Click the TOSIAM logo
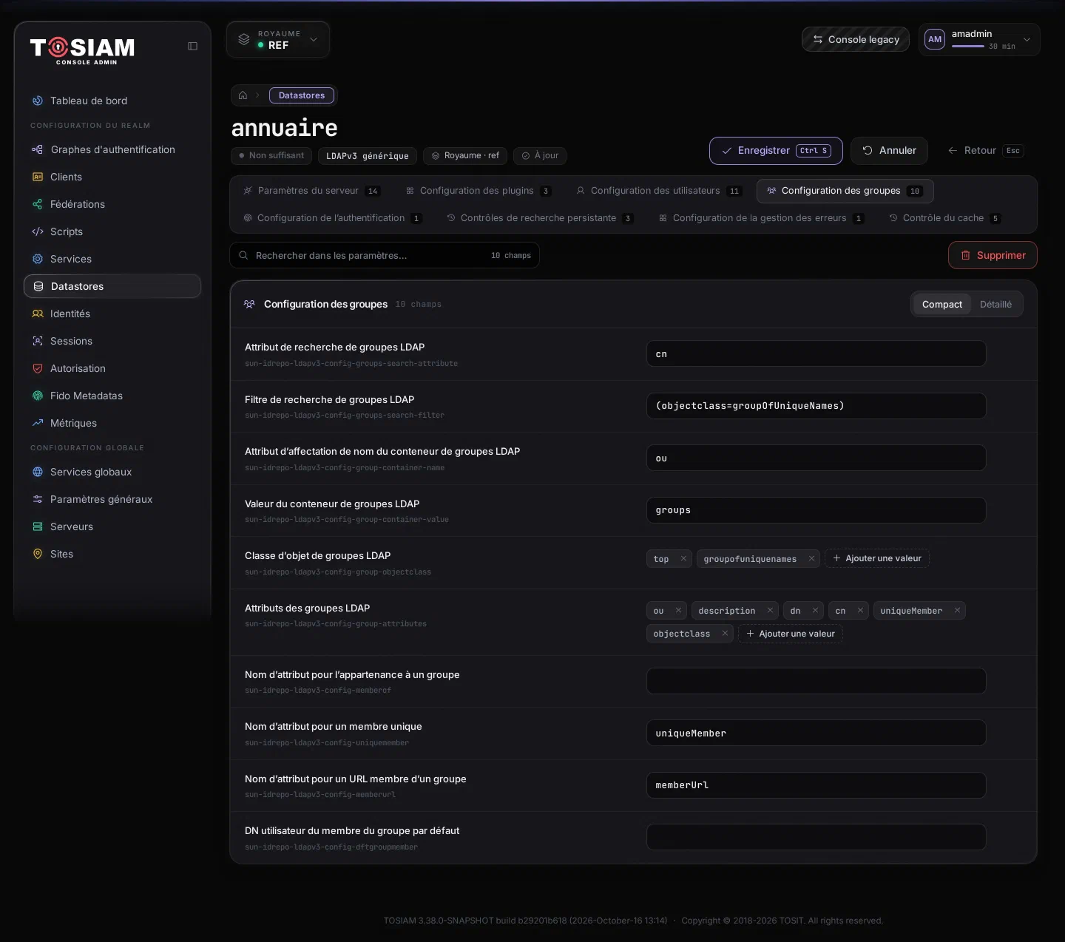The height and width of the screenshot is (942, 1065). click(82, 50)
